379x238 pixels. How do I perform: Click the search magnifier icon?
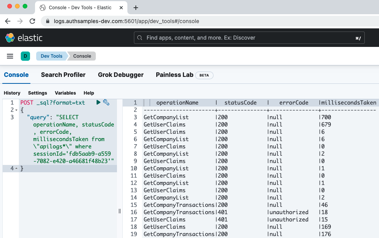pyautogui.click(x=140, y=38)
